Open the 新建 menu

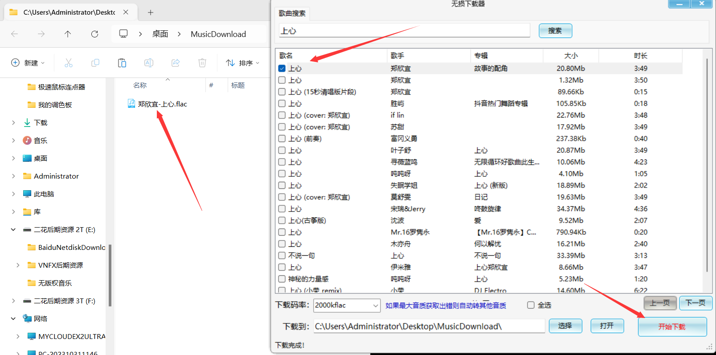click(x=28, y=63)
